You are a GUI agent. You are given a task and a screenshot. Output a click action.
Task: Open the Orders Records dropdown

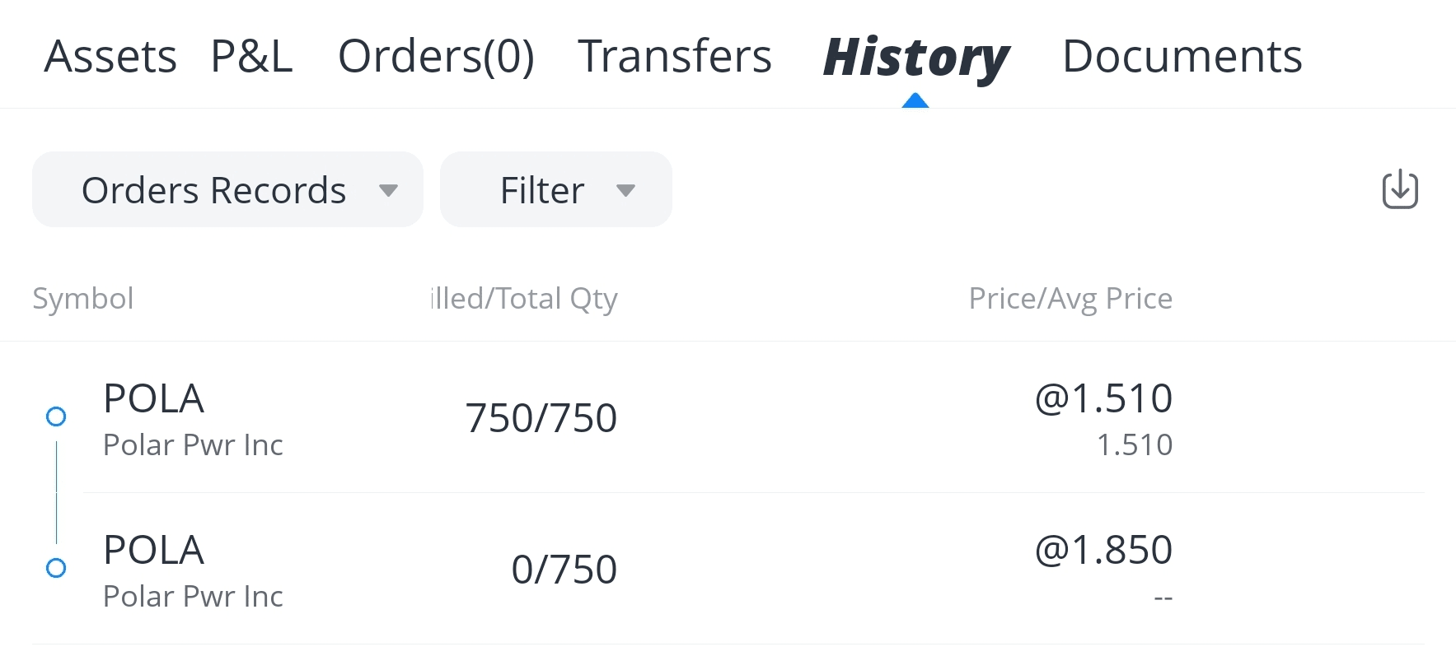click(x=227, y=189)
